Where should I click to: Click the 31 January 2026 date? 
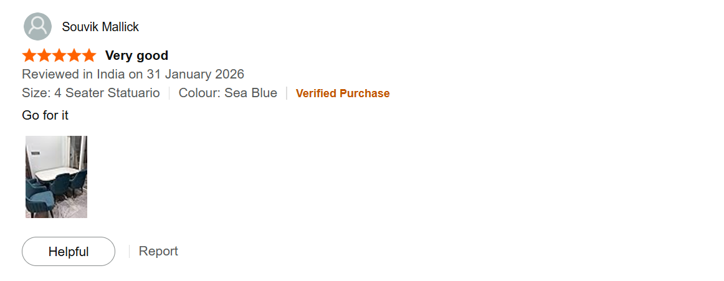195,74
